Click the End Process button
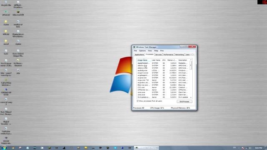Image resolution: width=267 pixels, height=150 pixels. coord(184,102)
